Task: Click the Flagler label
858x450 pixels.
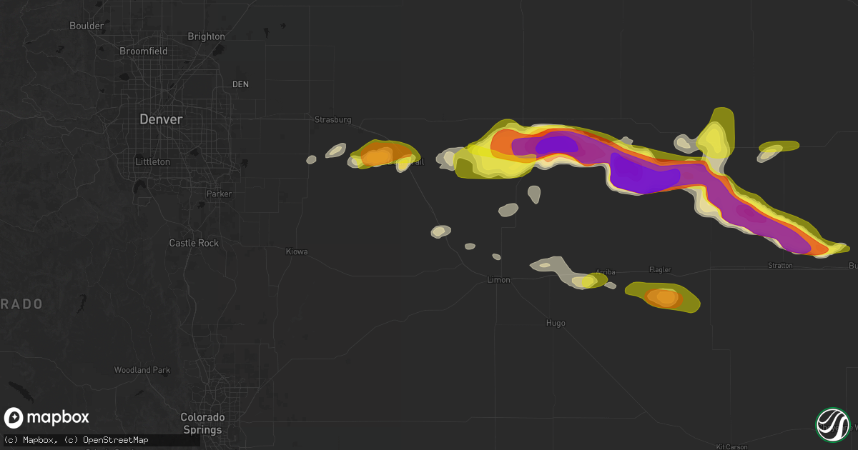Action: pos(660,270)
